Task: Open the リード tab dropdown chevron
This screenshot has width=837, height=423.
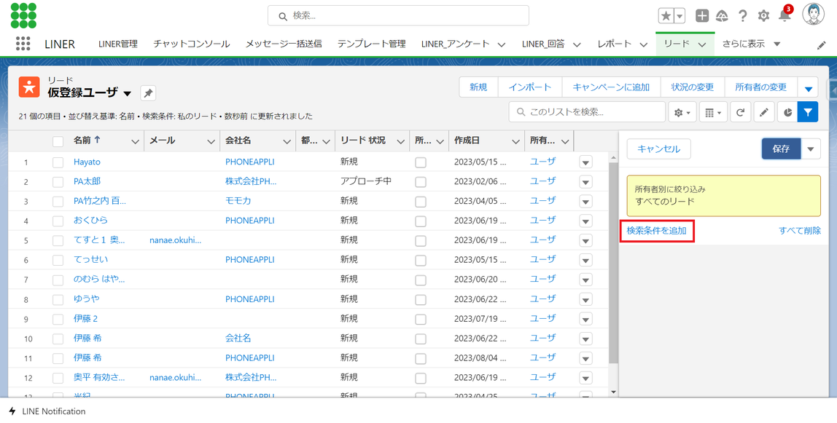Action: [703, 44]
